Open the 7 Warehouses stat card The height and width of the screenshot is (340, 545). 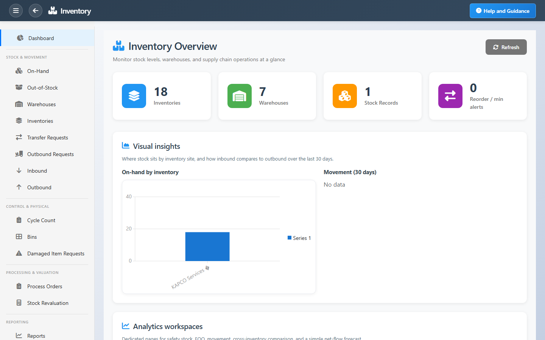[x=267, y=96]
